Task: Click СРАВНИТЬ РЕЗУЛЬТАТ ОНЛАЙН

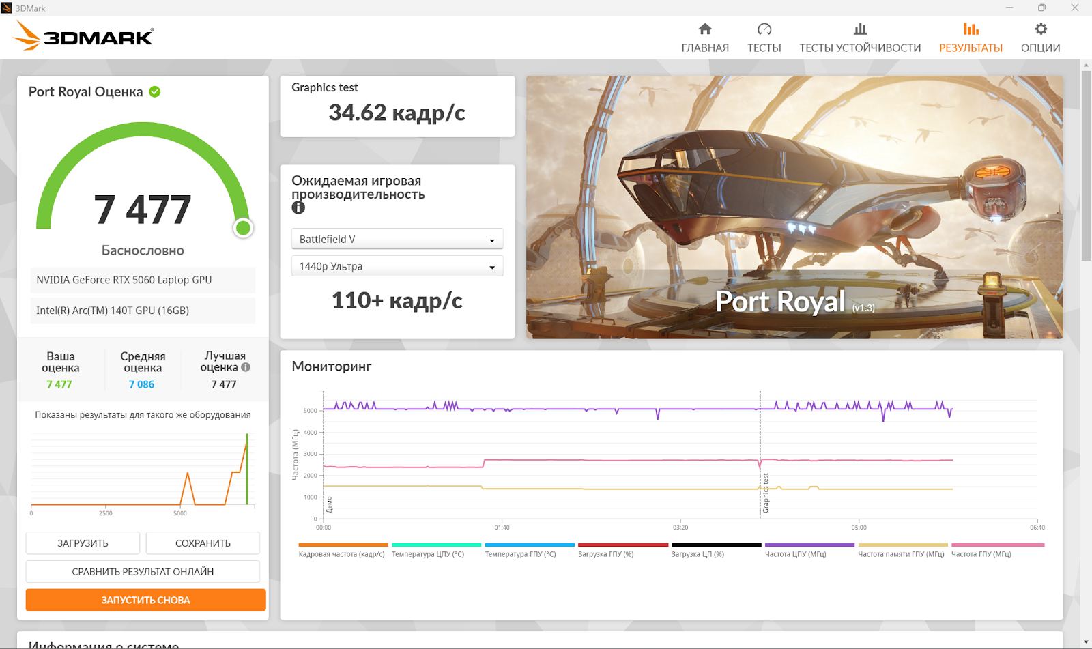Action: 143,572
